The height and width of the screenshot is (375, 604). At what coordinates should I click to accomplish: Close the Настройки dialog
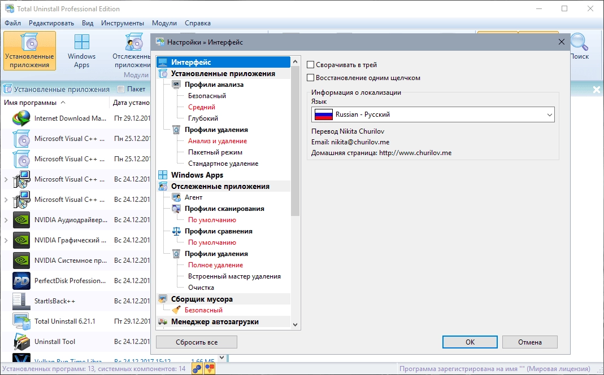562,42
